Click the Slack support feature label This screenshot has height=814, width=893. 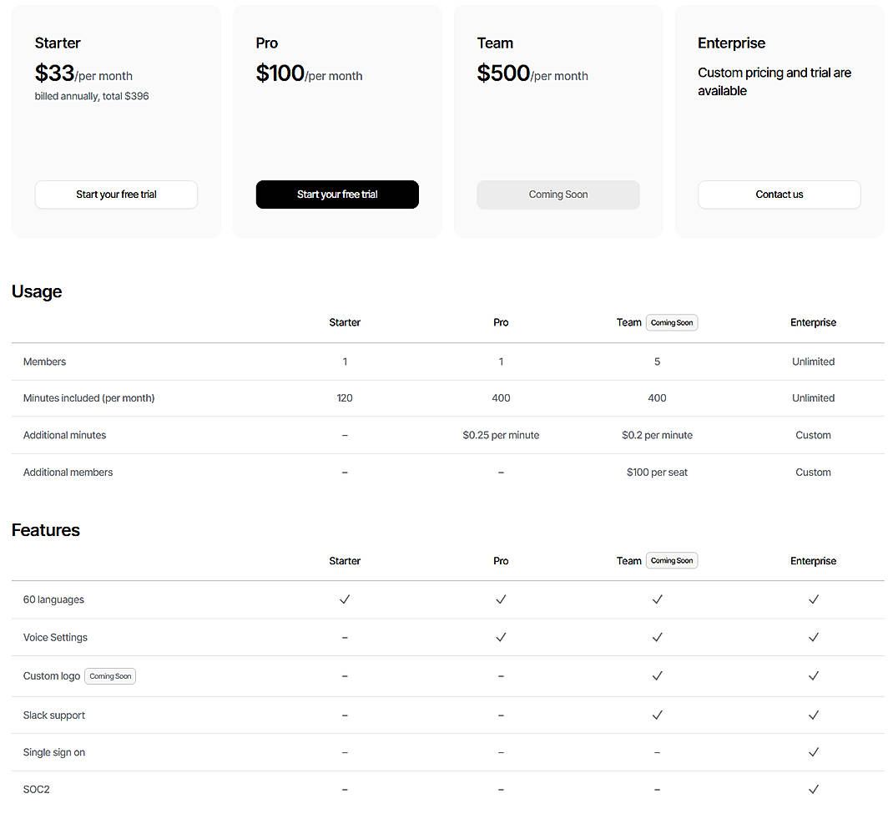pos(54,715)
